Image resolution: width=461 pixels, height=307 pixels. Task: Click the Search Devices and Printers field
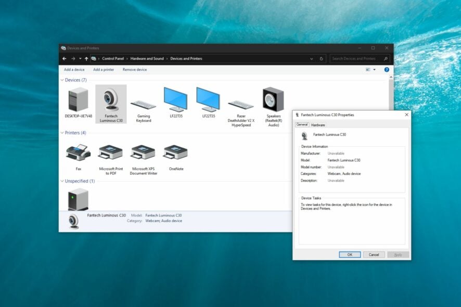pyautogui.click(x=360, y=58)
